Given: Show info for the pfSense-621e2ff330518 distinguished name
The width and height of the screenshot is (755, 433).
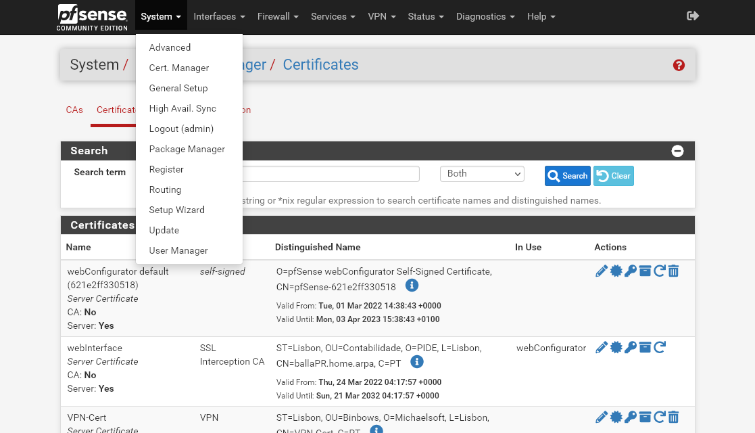Looking at the screenshot, I should coord(412,286).
